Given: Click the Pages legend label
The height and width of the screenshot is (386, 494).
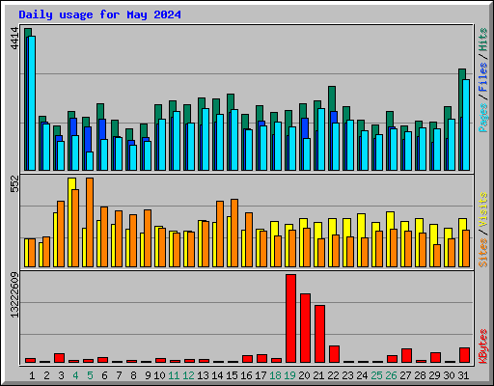Looking at the screenshot, I should [x=483, y=118].
